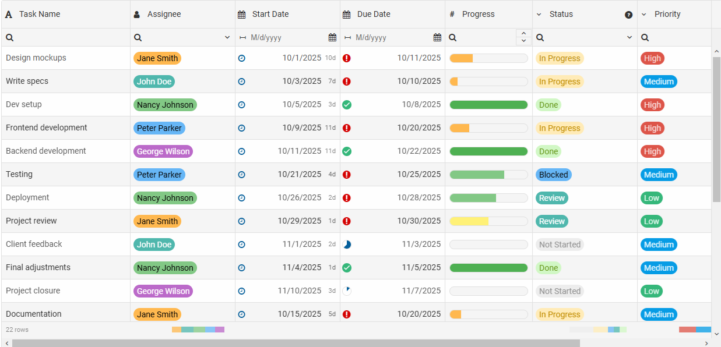Viewport: 721px width, 347px height.
Task: Click the pie indicator icon for Client feedback
Action: pyautogui.click(x=347, y=245)
